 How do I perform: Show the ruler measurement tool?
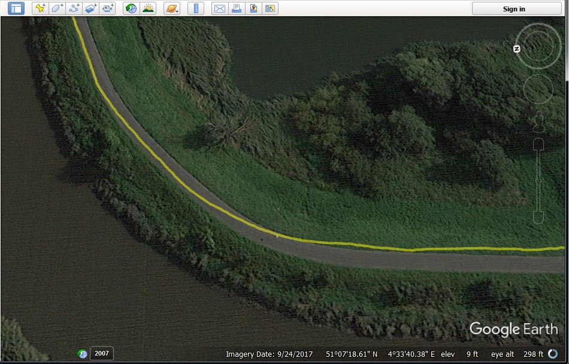tap(196, 8)
